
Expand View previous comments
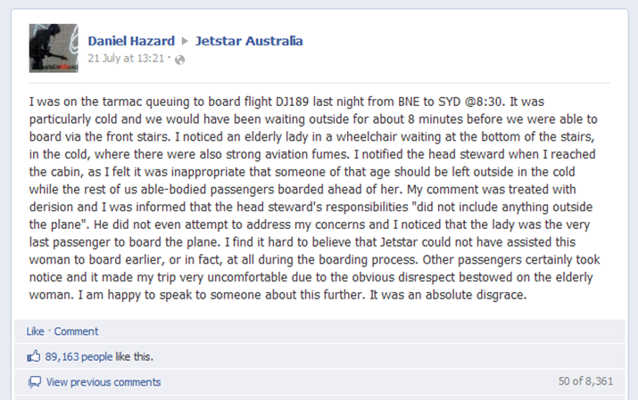click(104, 382)
